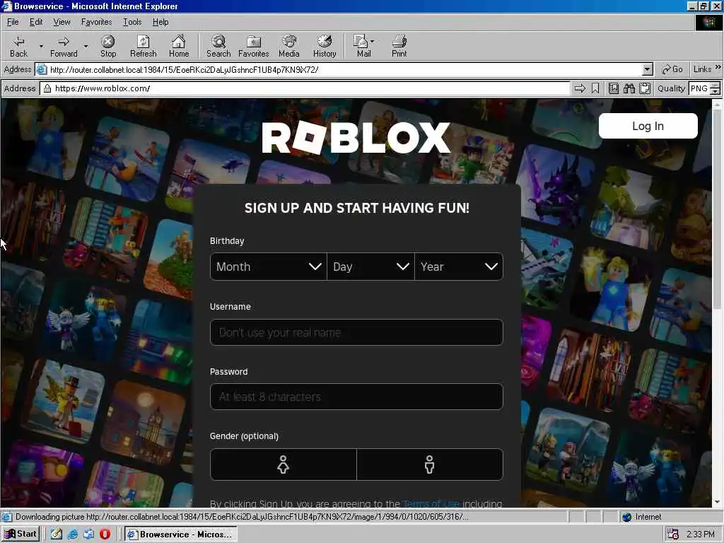This screenshot has height=543, width=724.
Task: Click the Stop loading icon
Action: pos(108,42)
